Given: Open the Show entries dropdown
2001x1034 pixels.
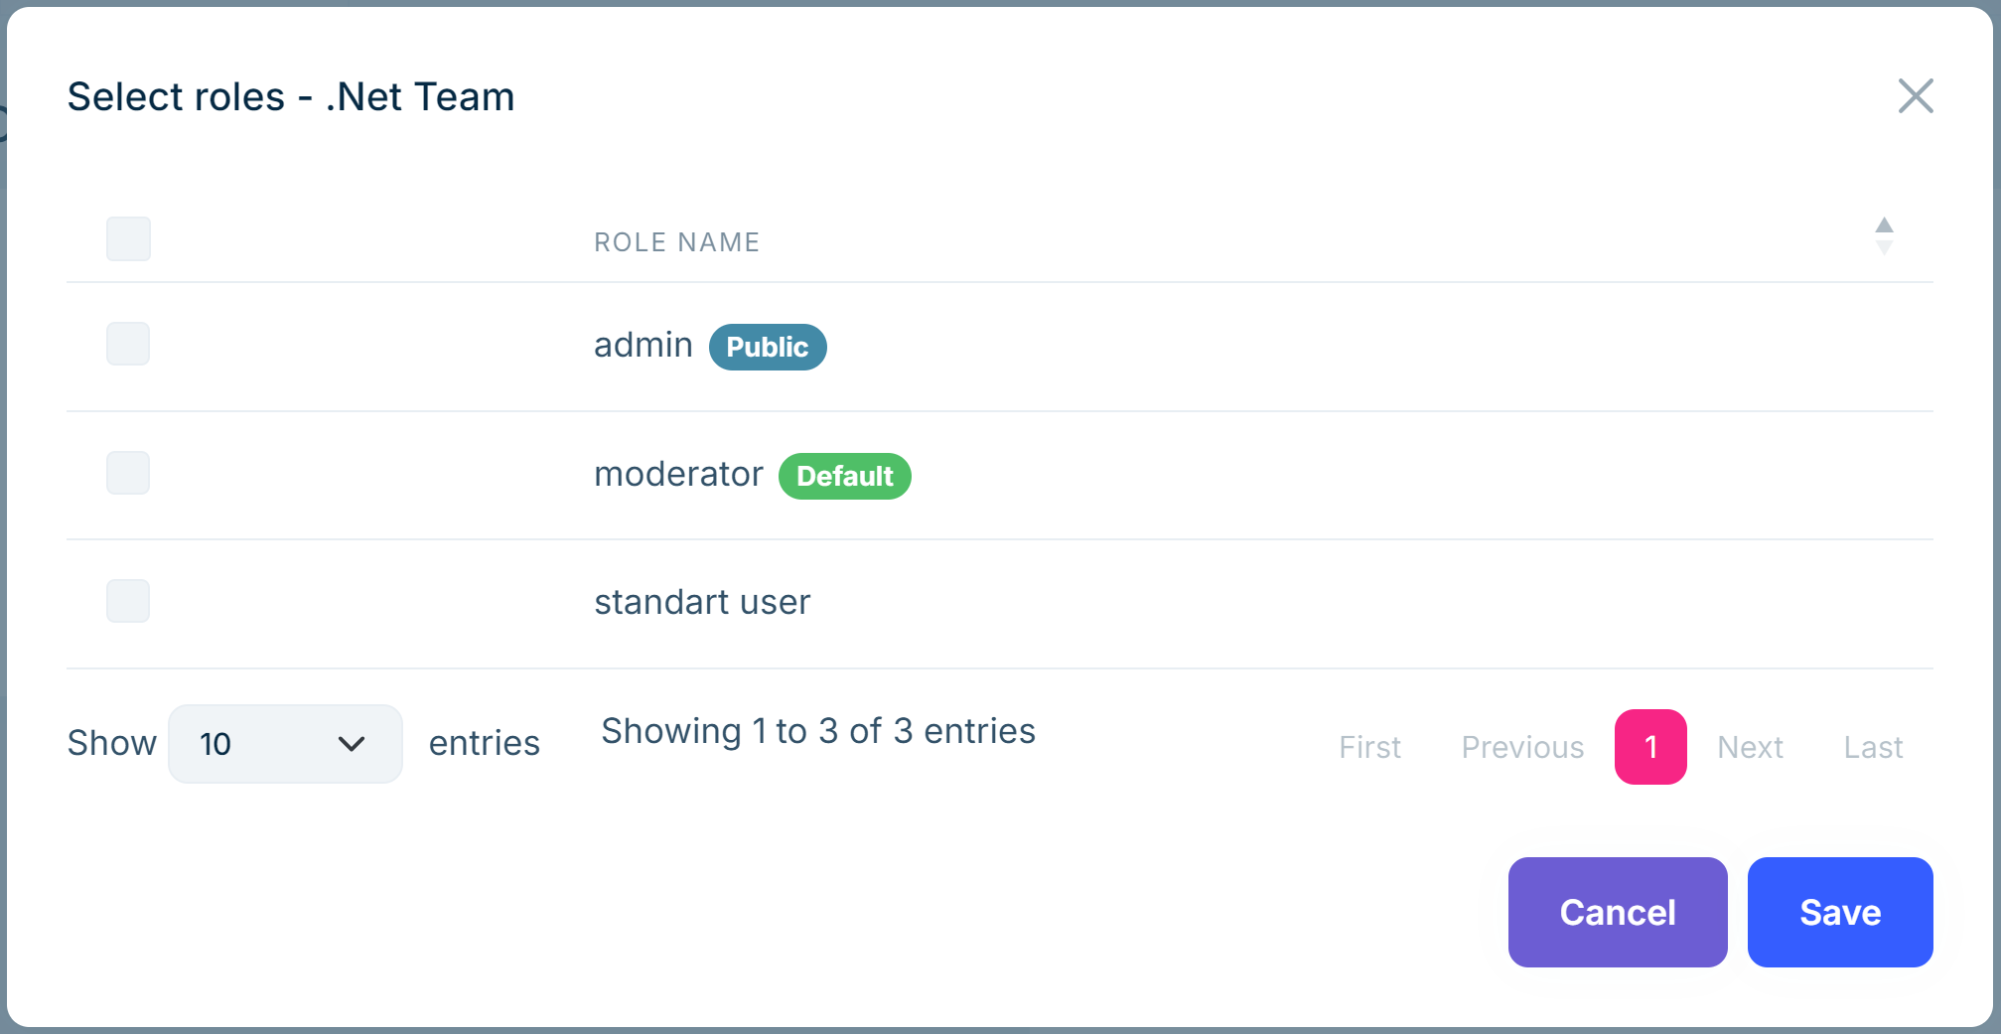Looking at the screenshot, I should (x=285, y=743).
